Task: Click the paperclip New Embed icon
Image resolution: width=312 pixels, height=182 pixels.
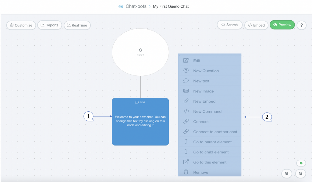Action: click(x=186, y=101)
